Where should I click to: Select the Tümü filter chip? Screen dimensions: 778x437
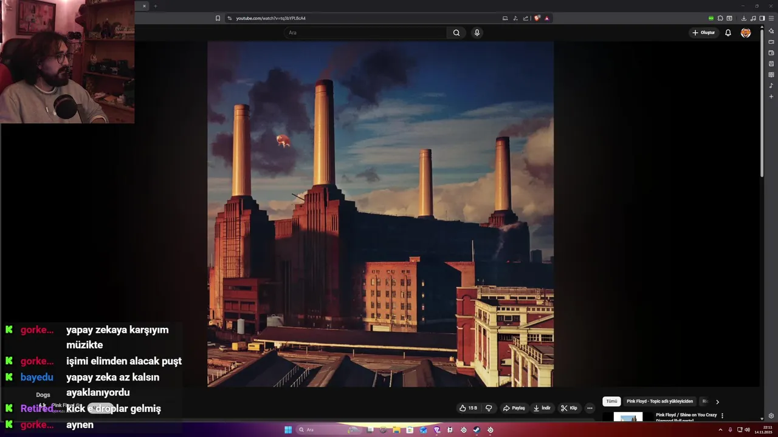(x=611, y=401)
